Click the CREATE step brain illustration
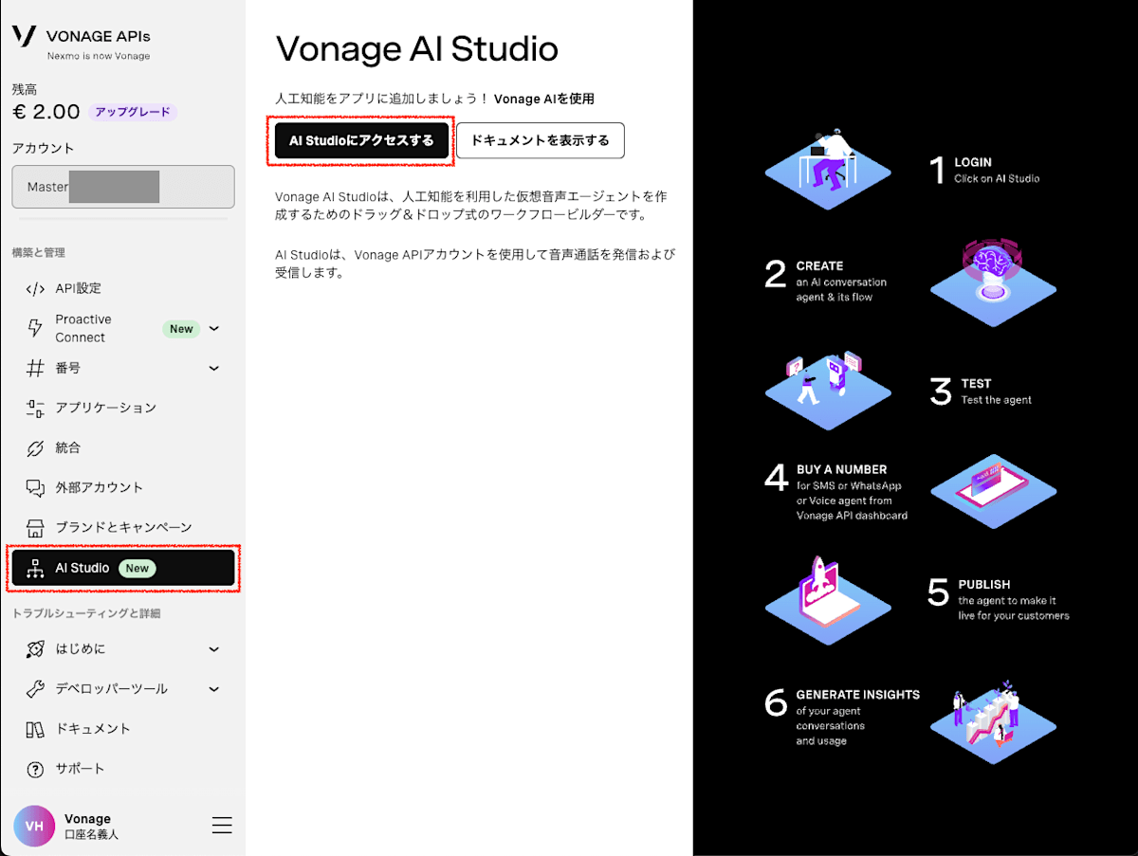This screenshot has width=1138, height=856. [x=993, y=282]
